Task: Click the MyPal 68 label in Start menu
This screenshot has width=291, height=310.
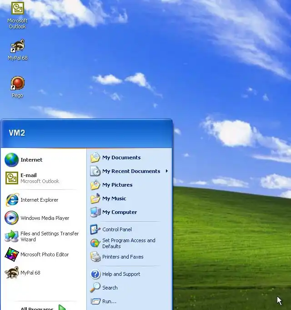Action: (30, 273)
